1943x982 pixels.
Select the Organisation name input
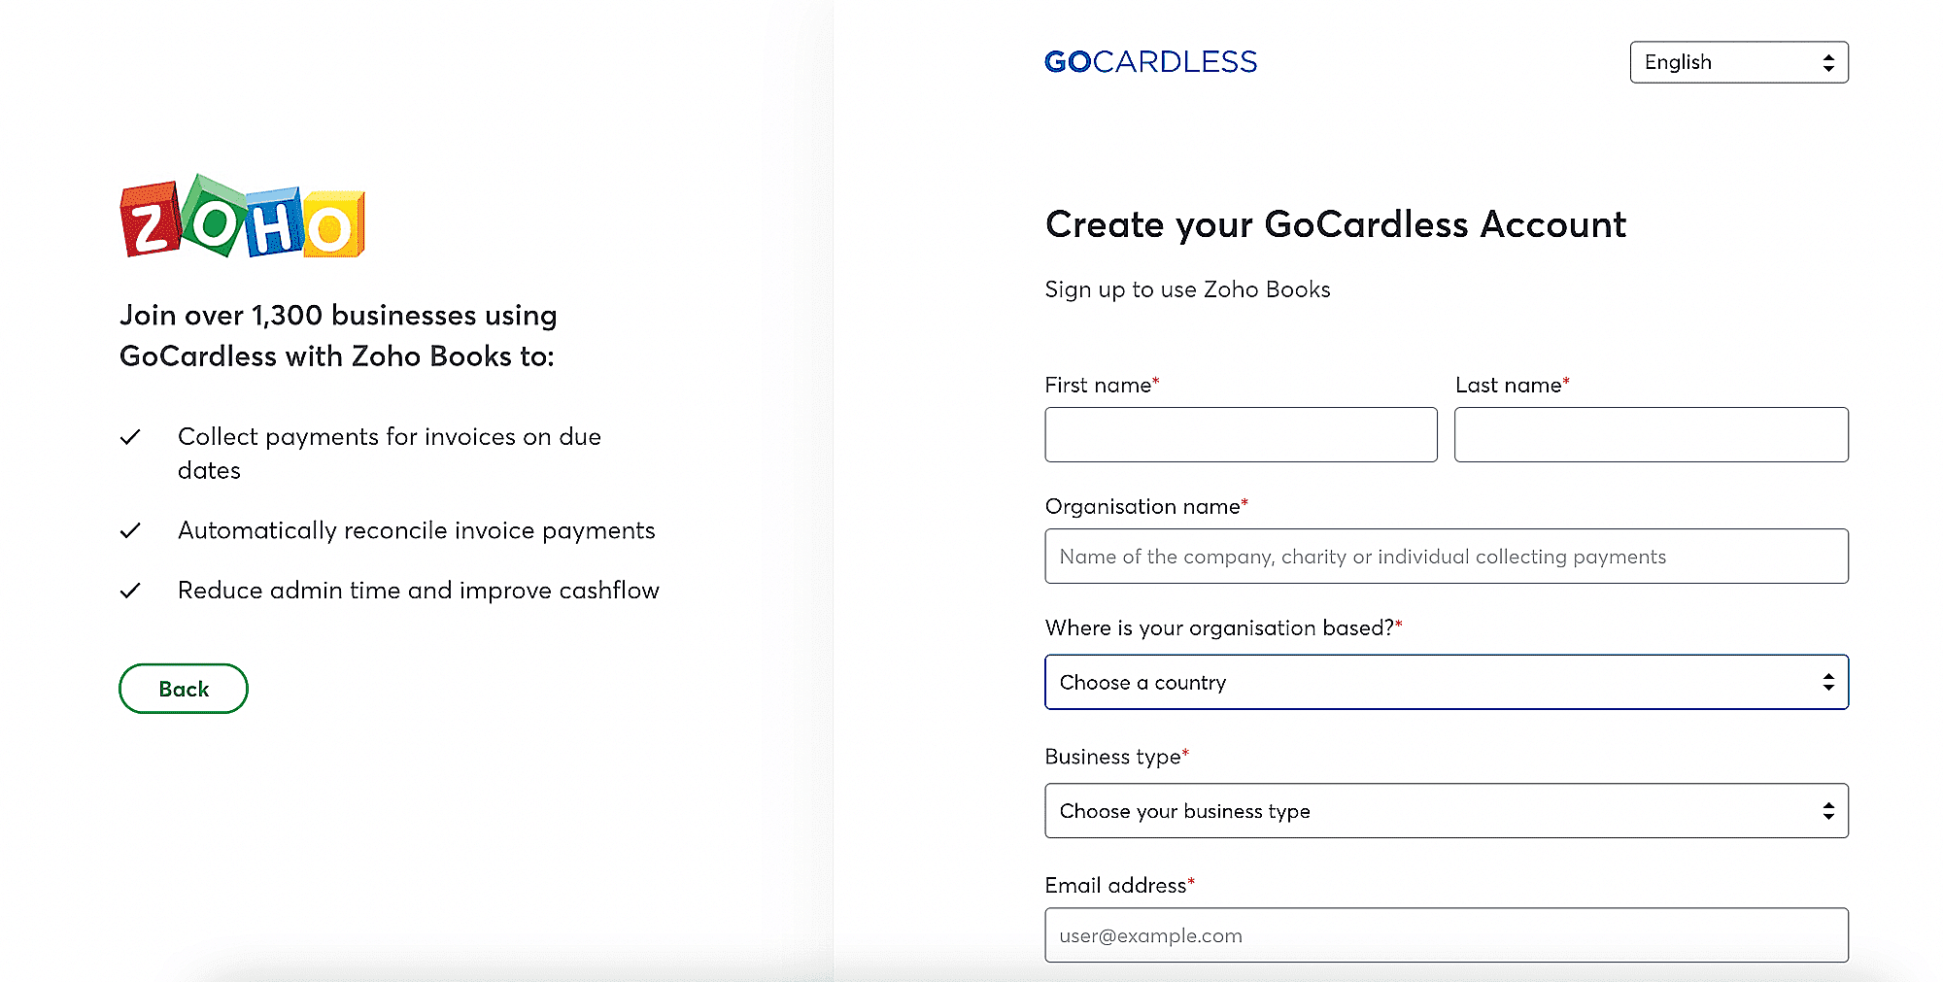click(x=1446, y=557)
